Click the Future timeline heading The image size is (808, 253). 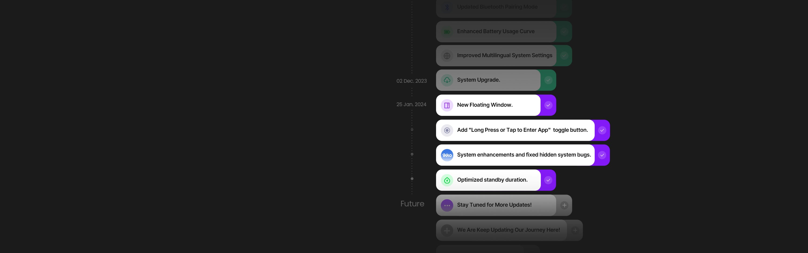[412, 204]
